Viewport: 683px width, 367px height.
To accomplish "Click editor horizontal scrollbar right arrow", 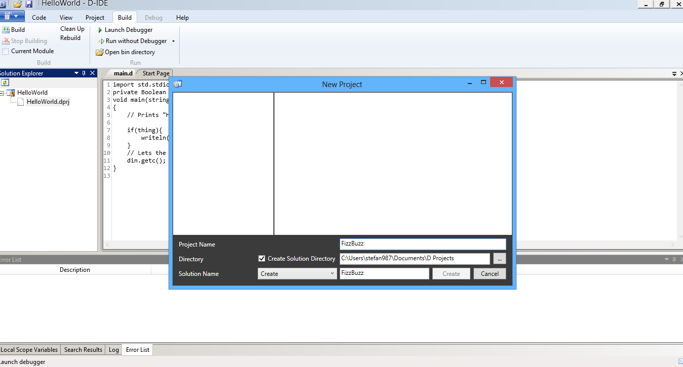I will coord(673,245).
